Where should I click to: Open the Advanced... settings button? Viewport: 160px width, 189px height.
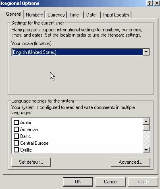[130, 162]
